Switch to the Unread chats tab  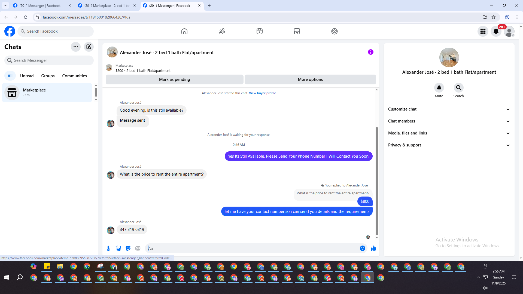27,76
